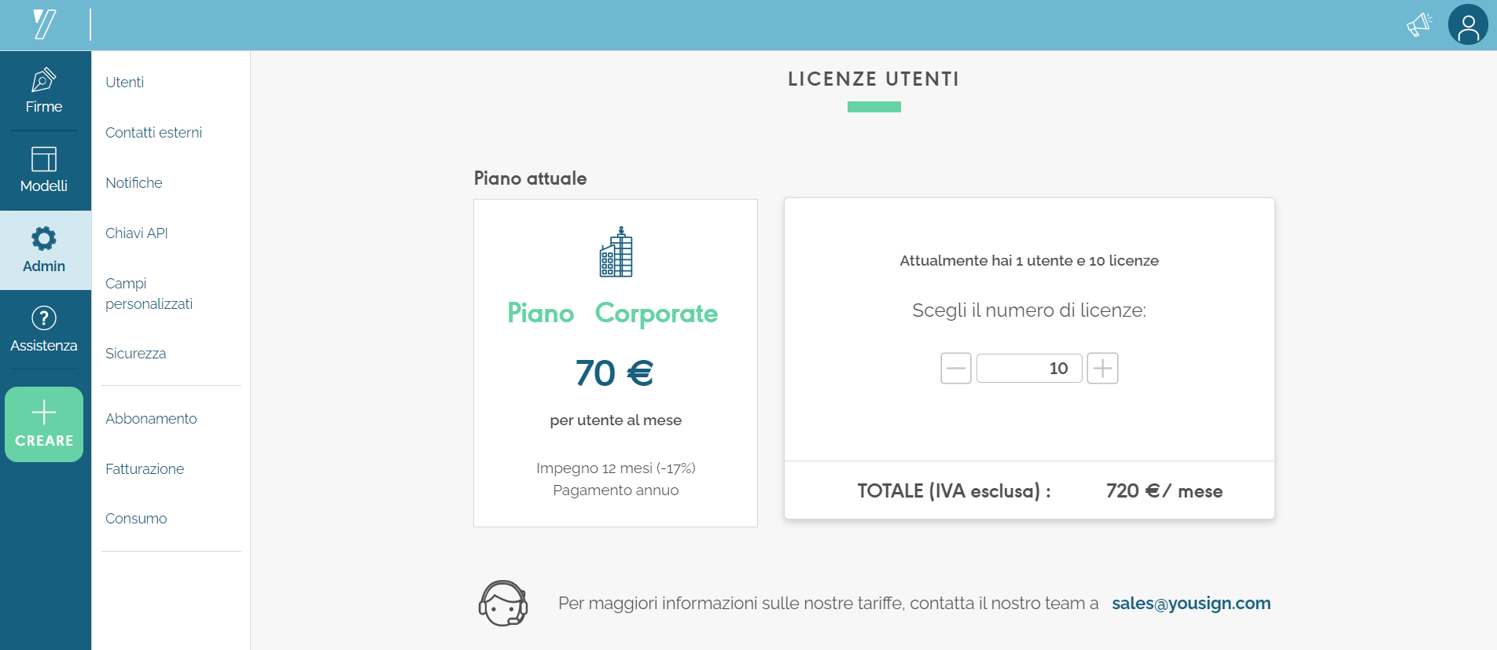The width and height of the screenshot is (1497, 650).
Task: Go to Contatti esterni
Action: [153, 133]
